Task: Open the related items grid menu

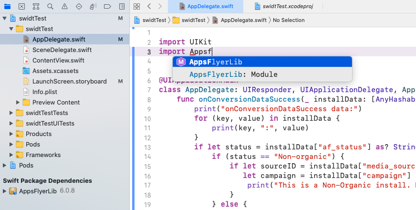Action: point(136,6)
